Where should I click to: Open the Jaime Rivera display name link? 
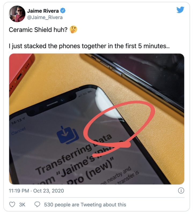click(43, 11)
